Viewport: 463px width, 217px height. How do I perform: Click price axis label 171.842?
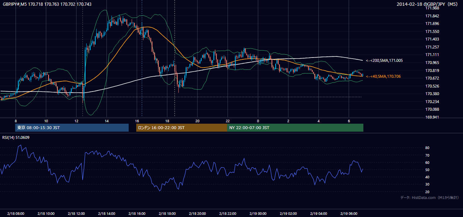click(x=432, y=16)
